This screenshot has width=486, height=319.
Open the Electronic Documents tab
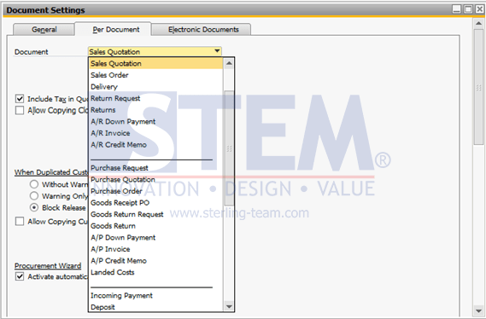(202, 29)
